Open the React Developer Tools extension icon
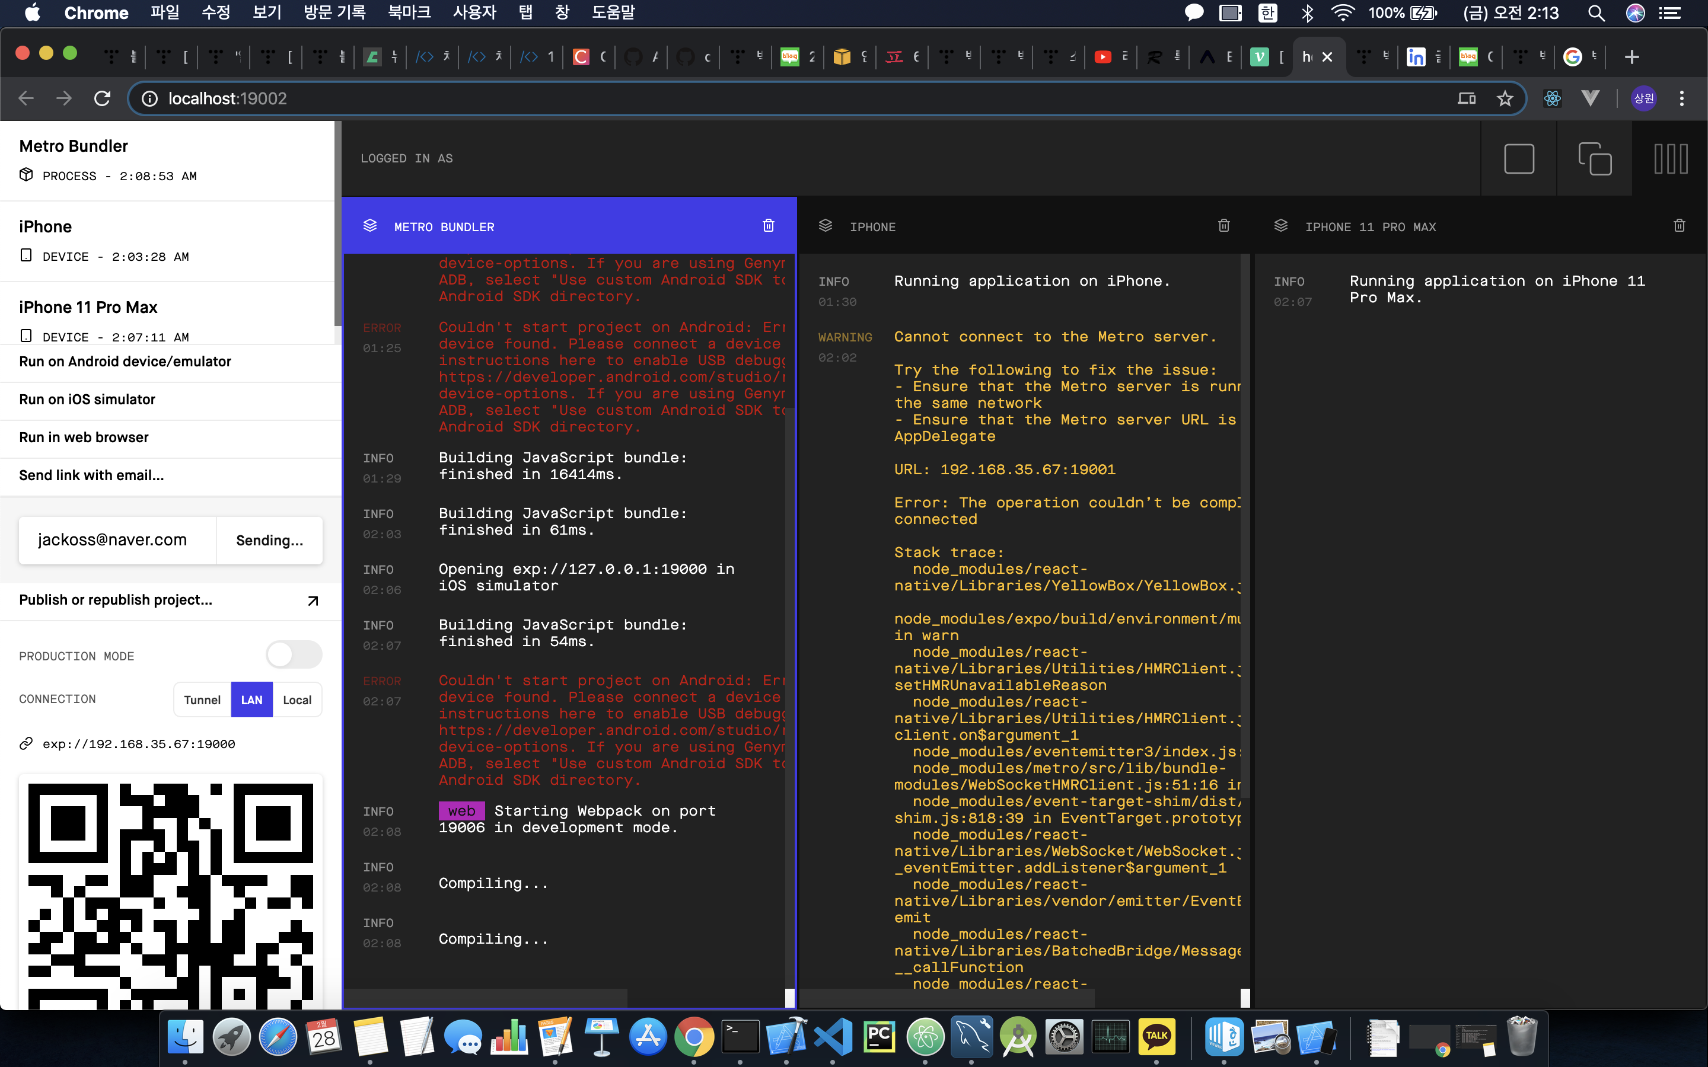Viewport: 1708px width, 1067px height. click(x=1552, y=99)
